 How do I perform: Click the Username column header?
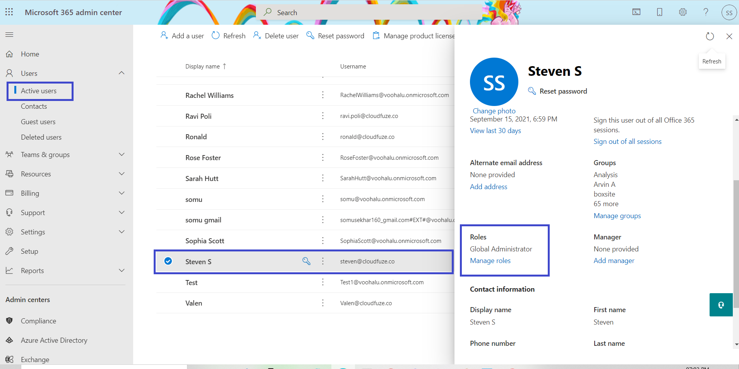(353, 67)
